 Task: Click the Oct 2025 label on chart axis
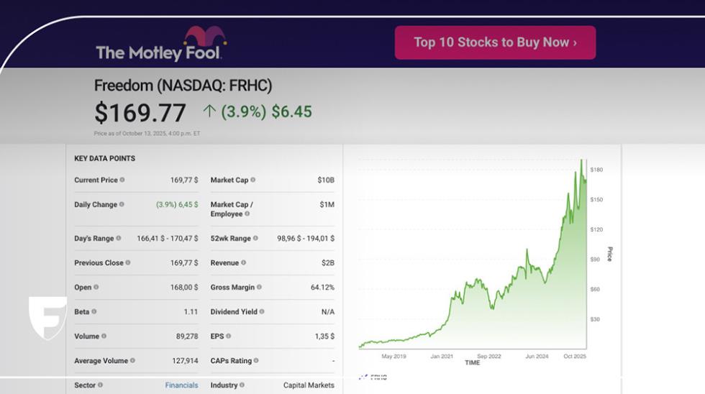[x=575, y=356]
